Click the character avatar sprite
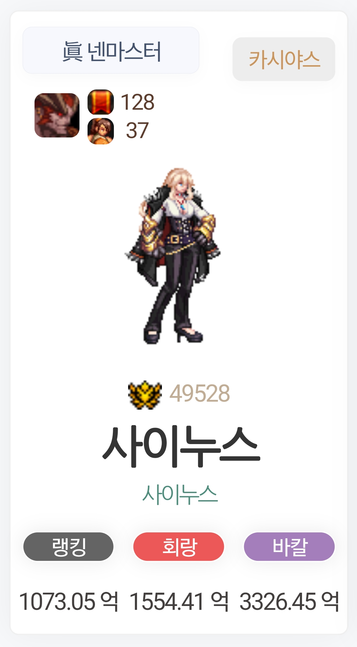 173,256
